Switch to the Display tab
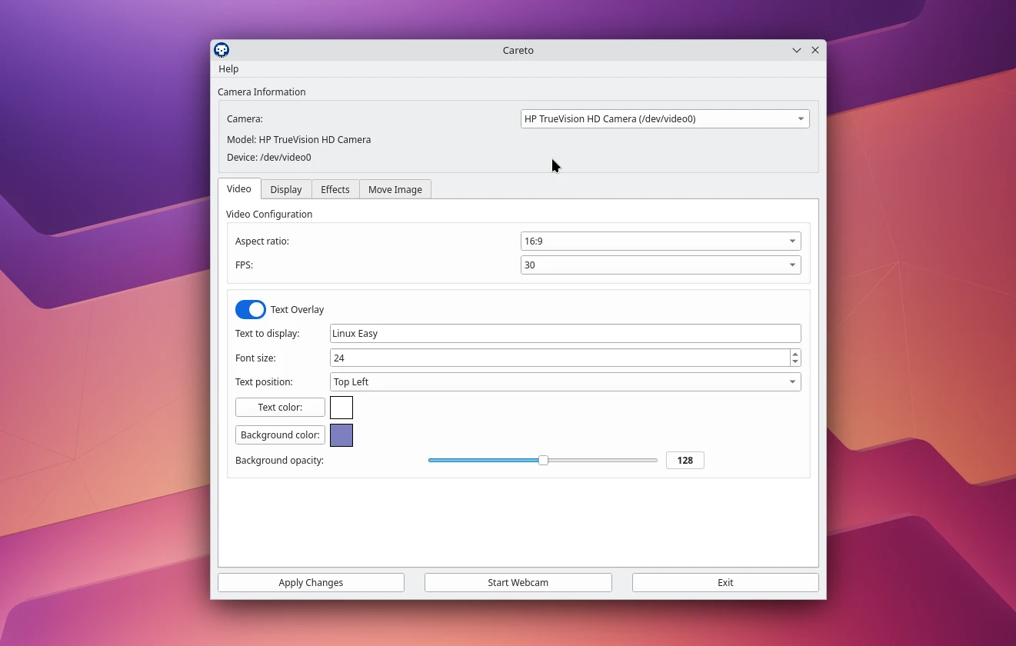1016x646 pixels. click(x=286, y=190)
